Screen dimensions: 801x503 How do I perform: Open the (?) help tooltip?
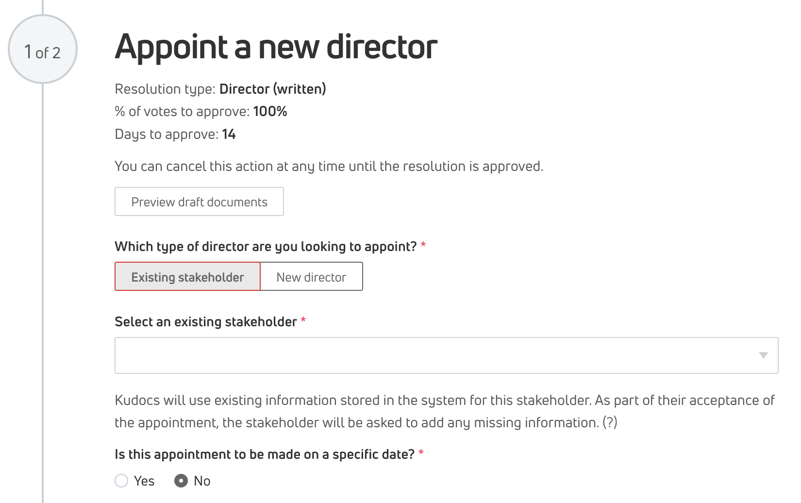pyautogui.click(x=610, y=423)
